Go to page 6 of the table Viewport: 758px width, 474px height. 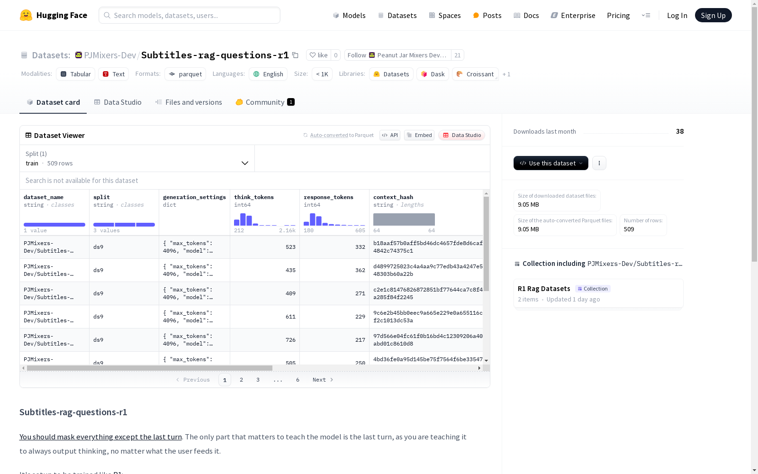[x=298, y=380]
